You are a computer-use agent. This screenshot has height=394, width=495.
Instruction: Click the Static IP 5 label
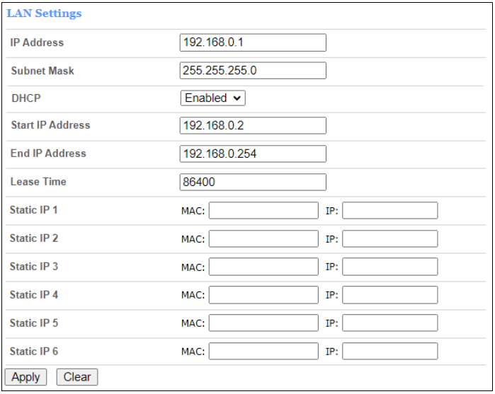click(34, 323)
